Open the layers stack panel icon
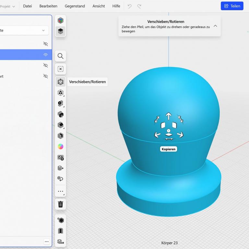Viewport: 249px width, 249px height. pos(60,31)
